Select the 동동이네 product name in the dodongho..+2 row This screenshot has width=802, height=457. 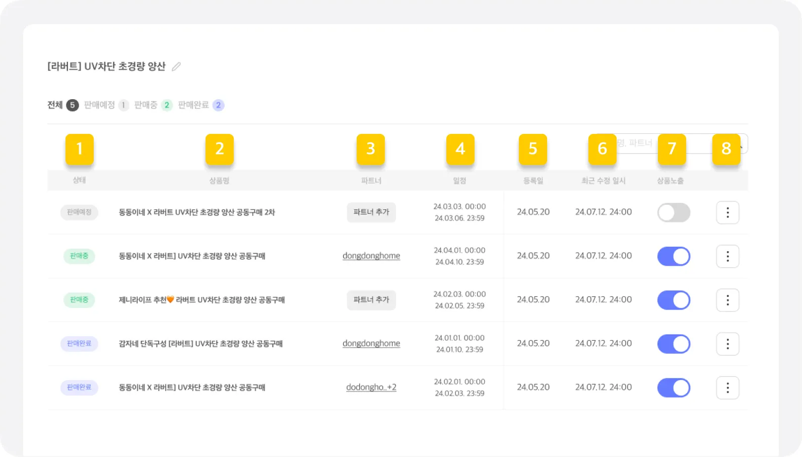point(192,388)
